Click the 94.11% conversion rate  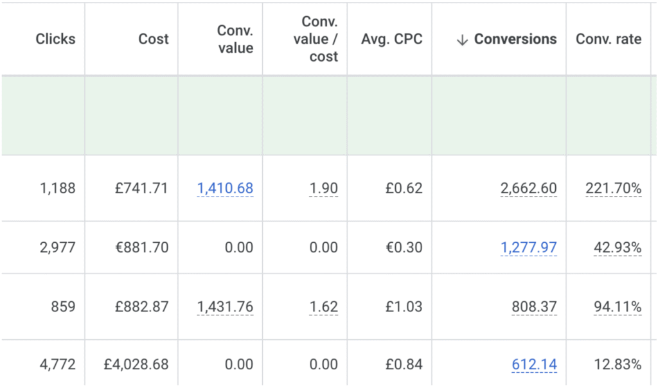point(618,306)
